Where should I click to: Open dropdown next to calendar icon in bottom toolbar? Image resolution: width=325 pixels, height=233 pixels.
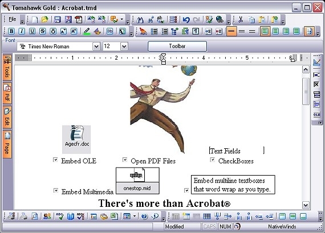tap(135, 217)
